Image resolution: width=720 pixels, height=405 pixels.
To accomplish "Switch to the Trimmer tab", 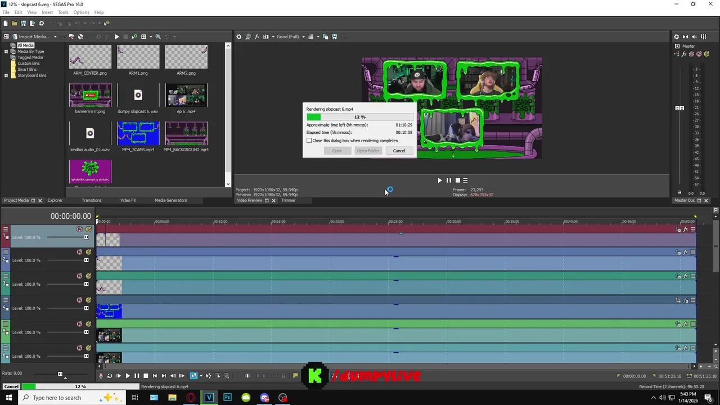I will [x=288, y=200].
